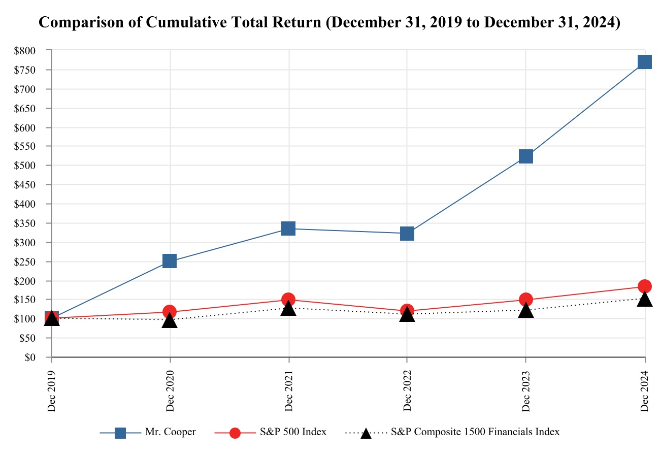This screenshot has height=457, width=660.
Task: Click the black triangle icon in the legend
Action: (366, 433)
